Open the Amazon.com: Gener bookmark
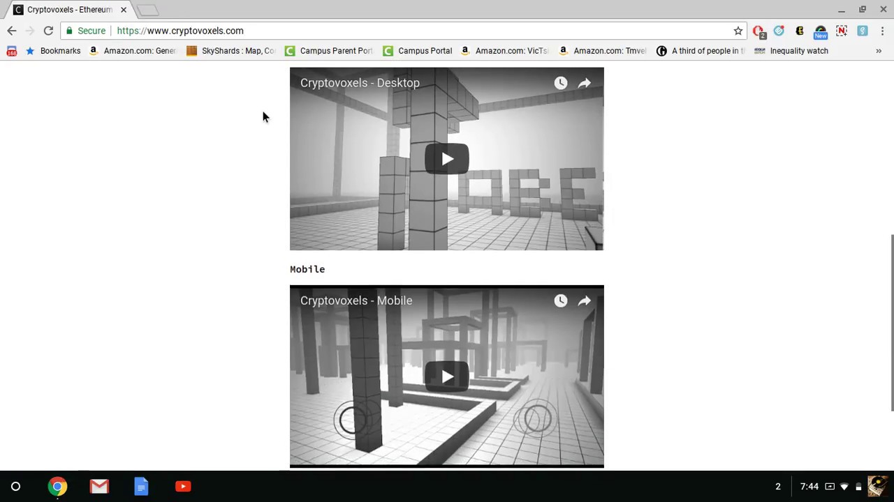 coord(132,51)
